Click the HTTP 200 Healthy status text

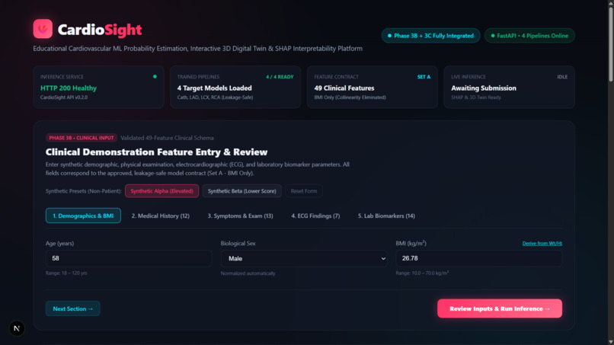click(x=69, y=88)
